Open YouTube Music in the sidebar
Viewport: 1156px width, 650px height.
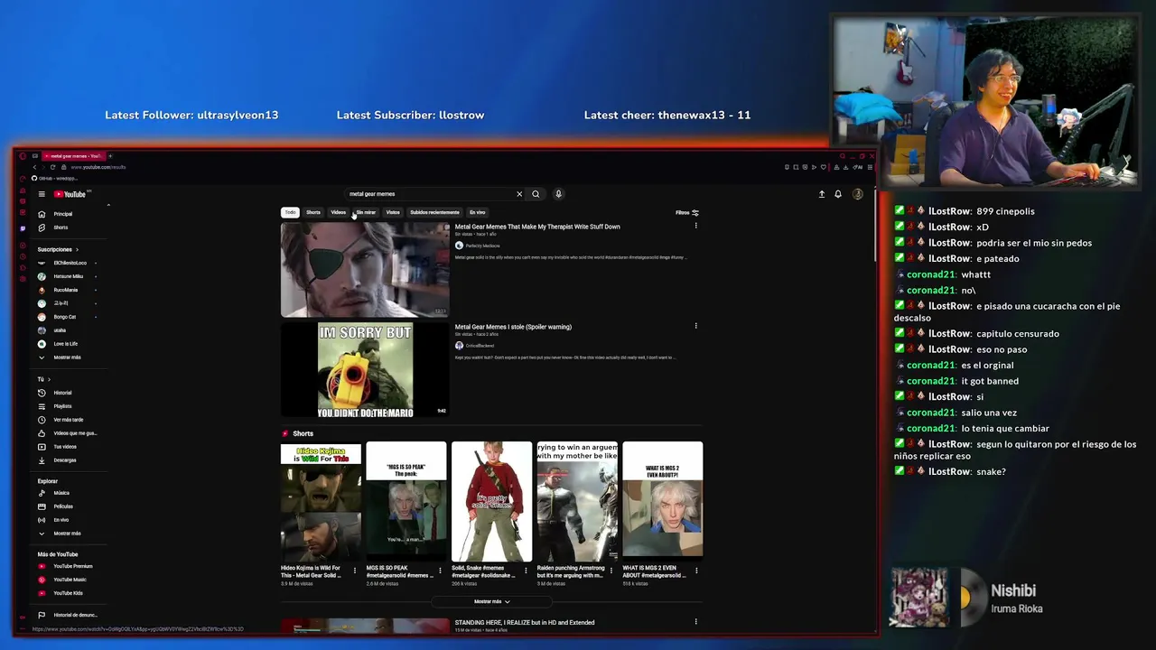pos(68,580)
